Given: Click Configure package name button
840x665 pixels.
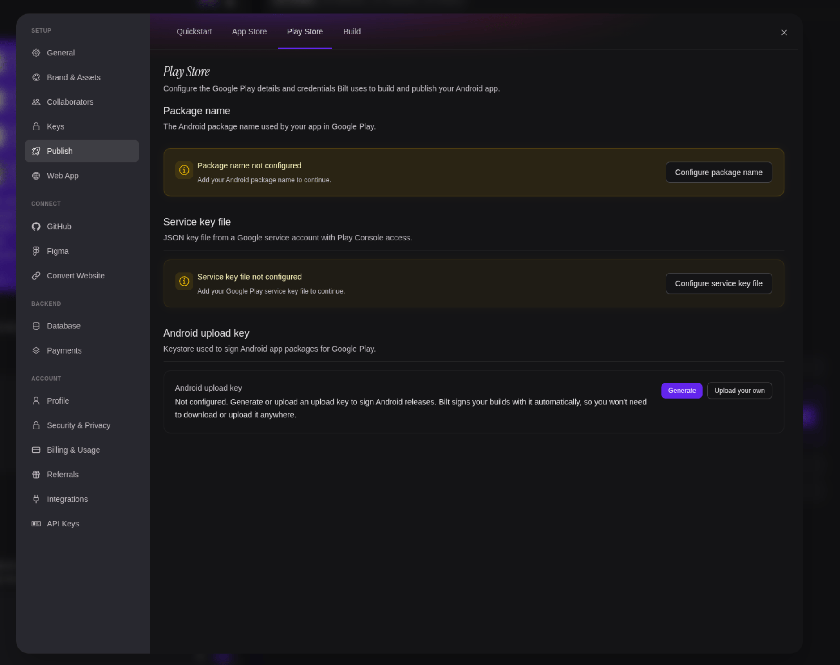Looking at the screenshot, I should pyautogui.click(x=718, y=173).
